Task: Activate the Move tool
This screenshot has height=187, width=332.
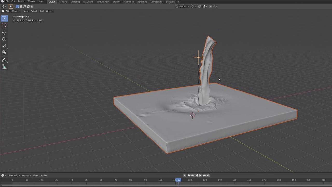Action: point(4,32)
